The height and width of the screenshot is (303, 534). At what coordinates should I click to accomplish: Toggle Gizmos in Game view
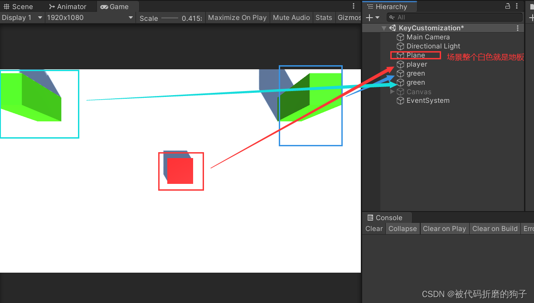[x=349, y=17]
